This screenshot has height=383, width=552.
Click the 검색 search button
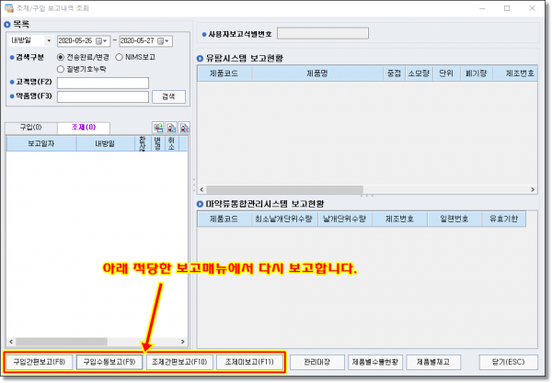[x=167, y=96]
